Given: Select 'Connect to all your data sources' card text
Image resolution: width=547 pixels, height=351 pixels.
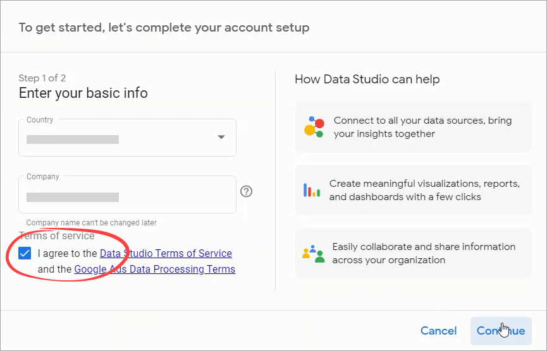Looking at the screenshot, I should (x=422, y=127).
